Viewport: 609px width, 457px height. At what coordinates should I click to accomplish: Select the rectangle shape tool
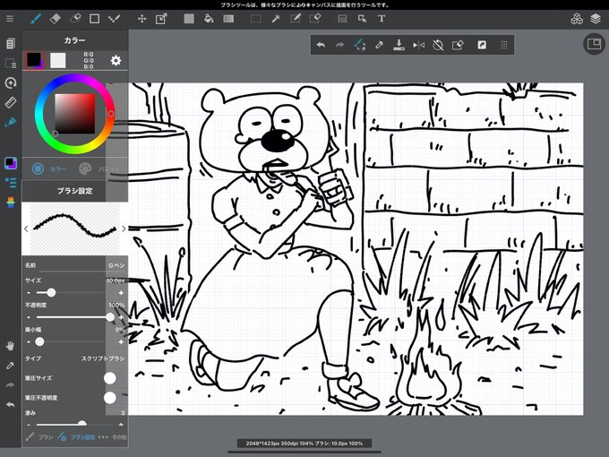click(x=94, y=19)
